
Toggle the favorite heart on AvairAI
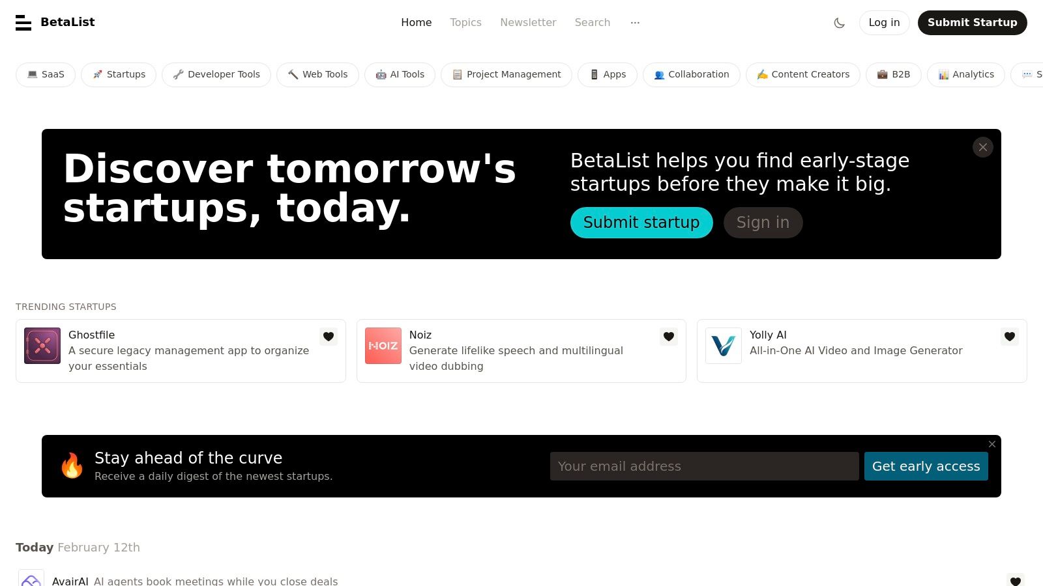pos(1016,581)
